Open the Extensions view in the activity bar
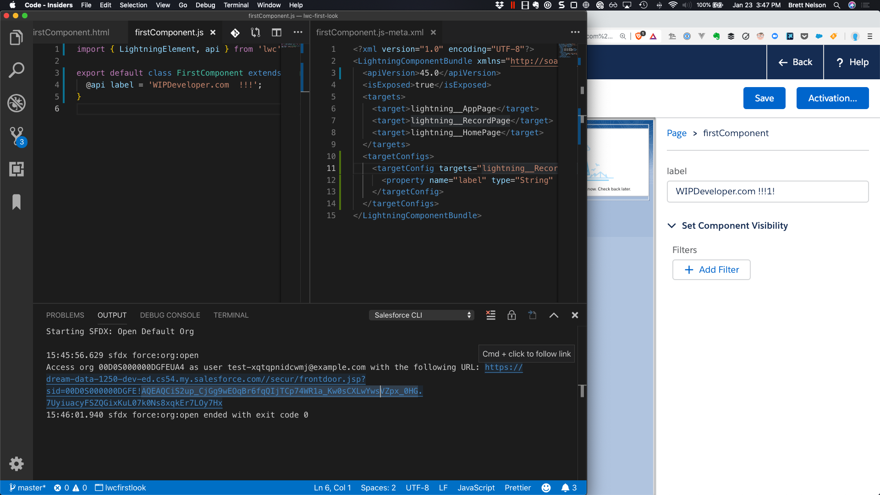Viewport: 880px width, 495px height. click(x=16, y=169)
